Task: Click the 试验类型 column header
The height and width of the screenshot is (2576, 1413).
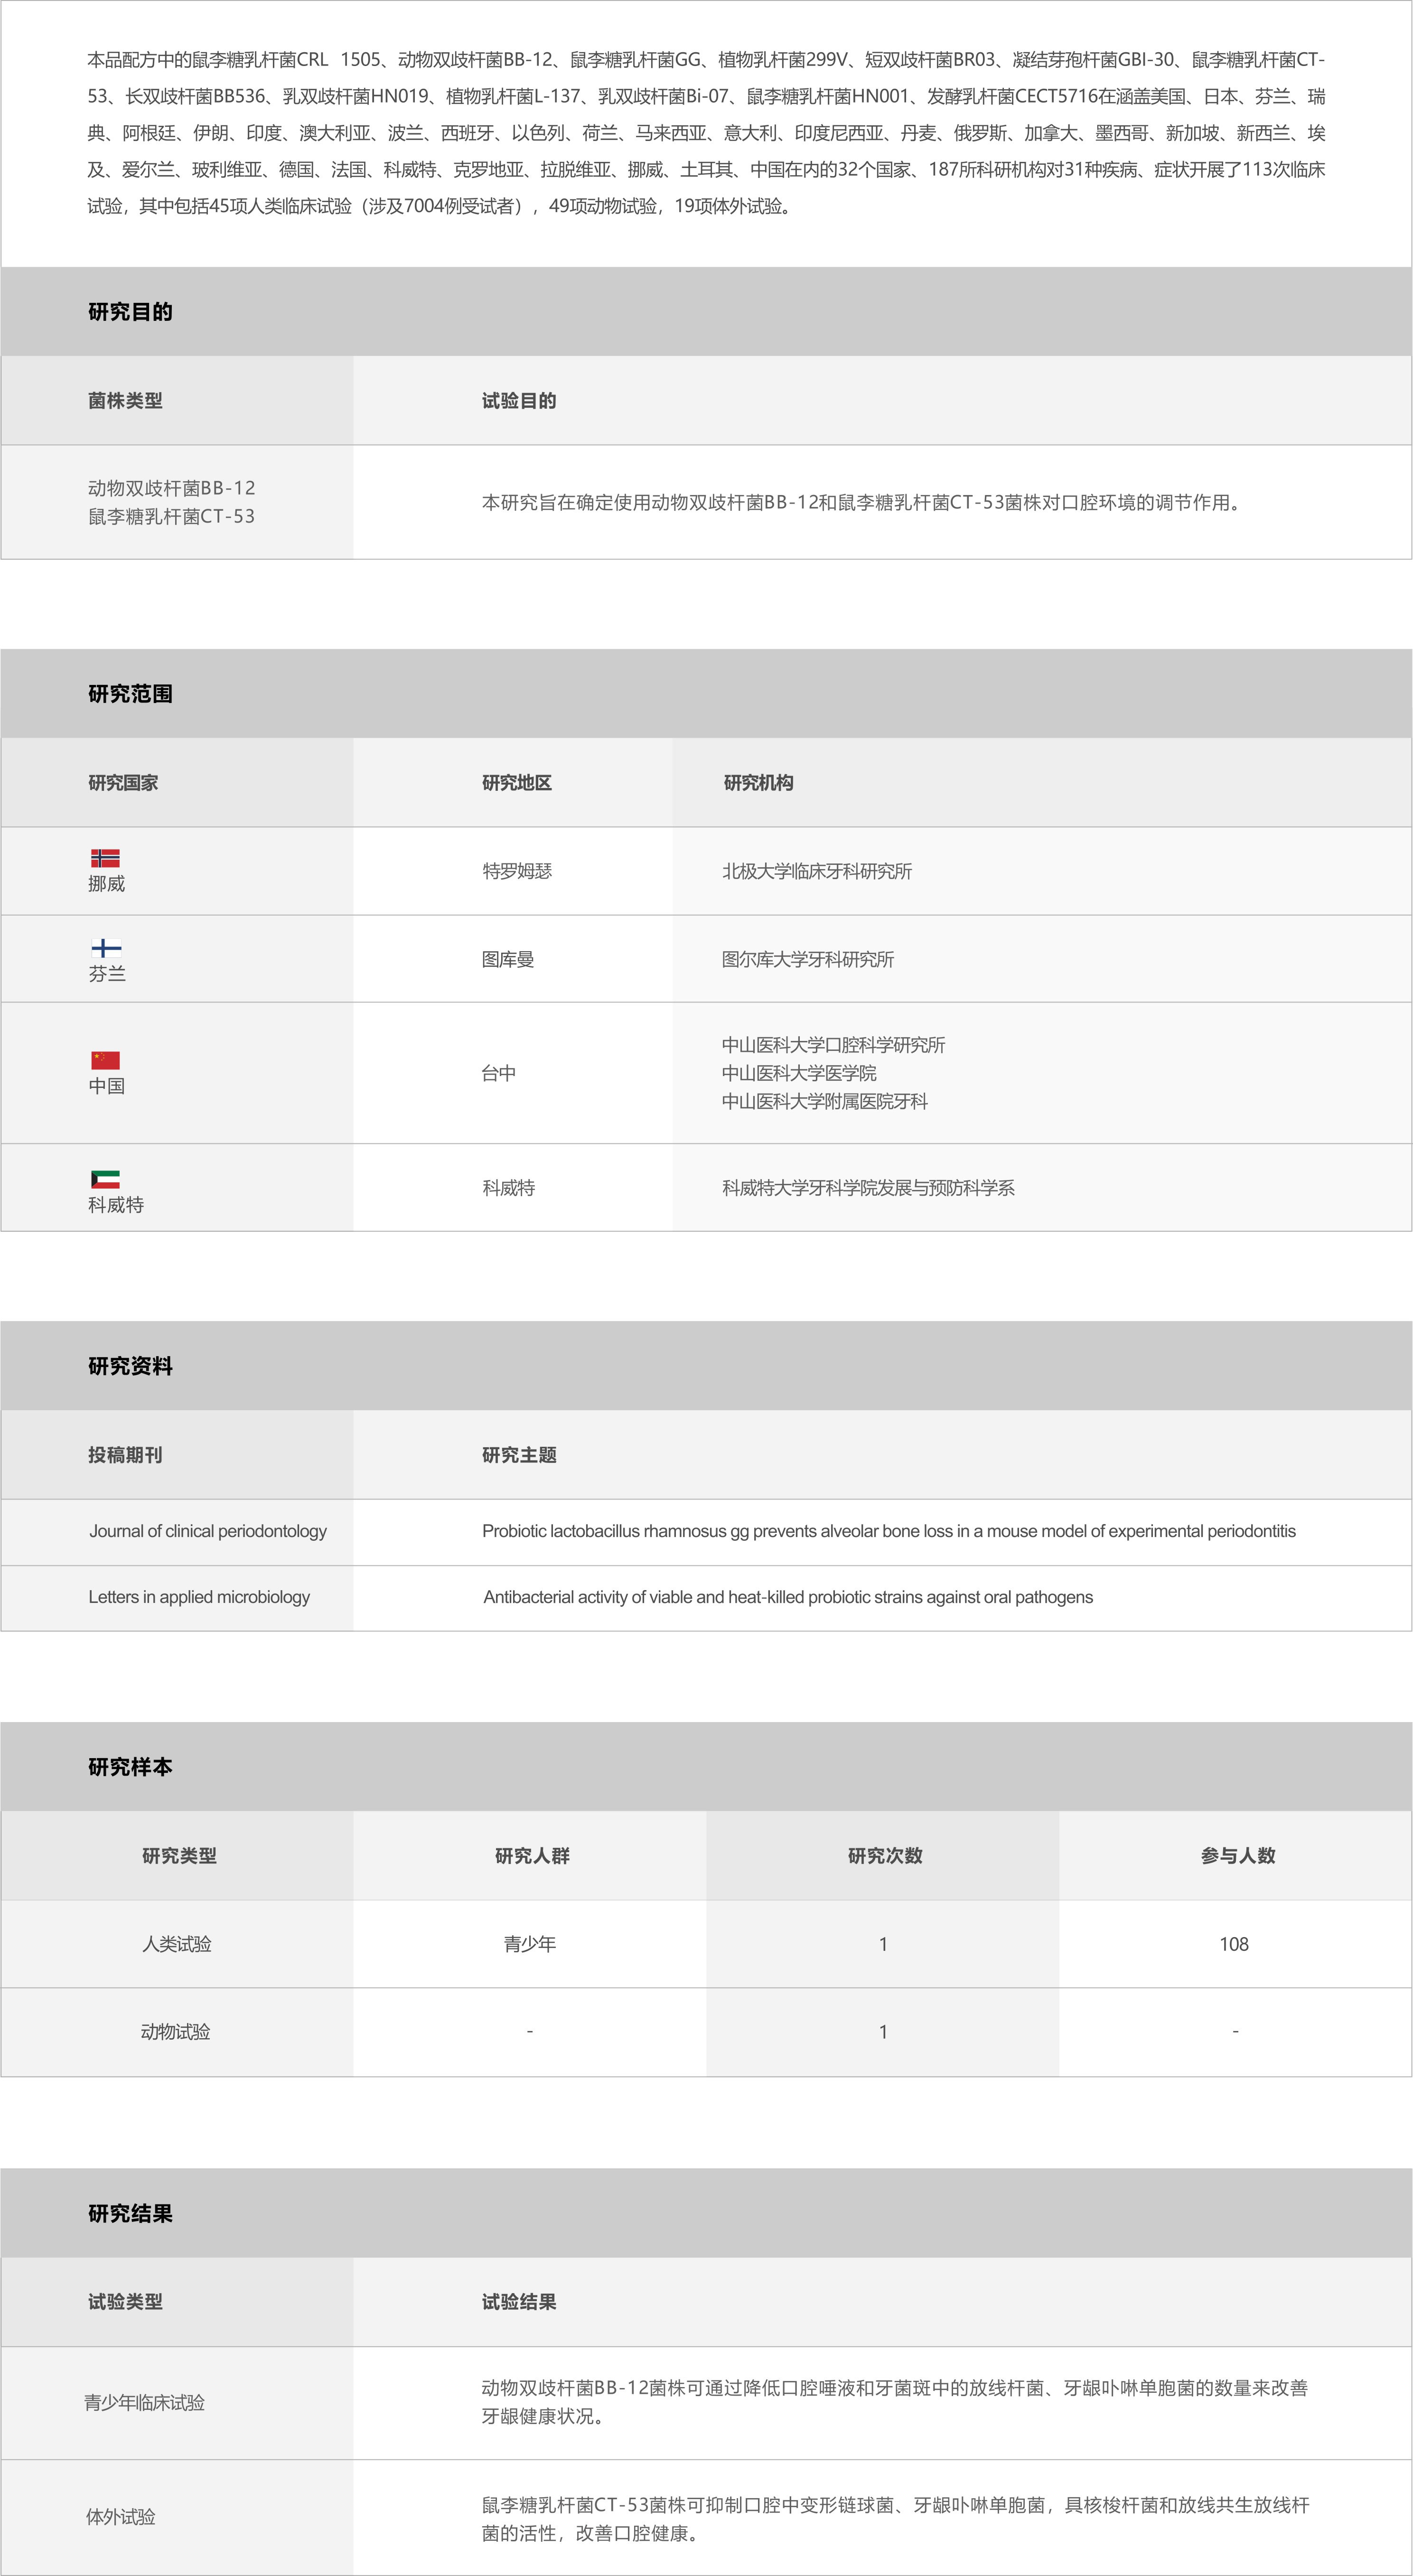Action: (x=125, y=2302)
